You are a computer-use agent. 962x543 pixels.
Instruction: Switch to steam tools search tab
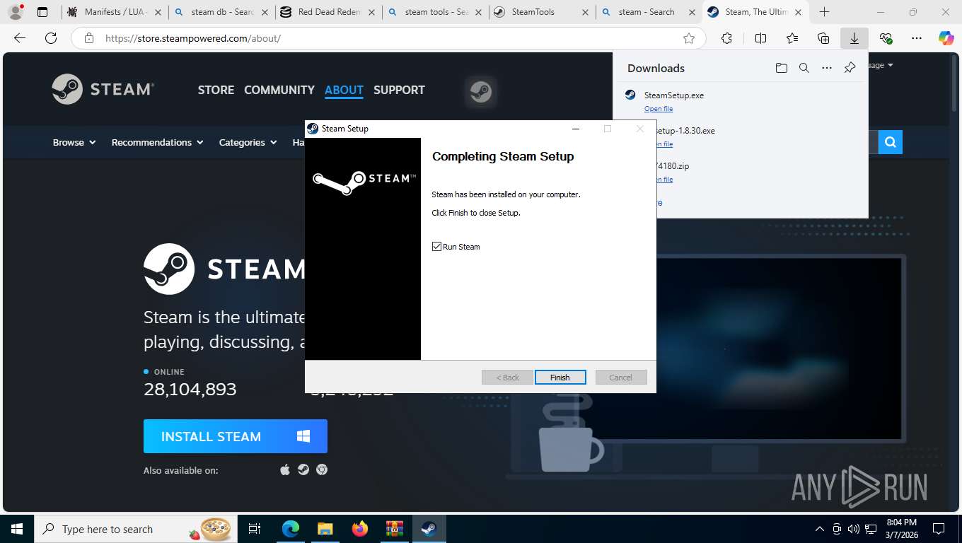[435, 12]
